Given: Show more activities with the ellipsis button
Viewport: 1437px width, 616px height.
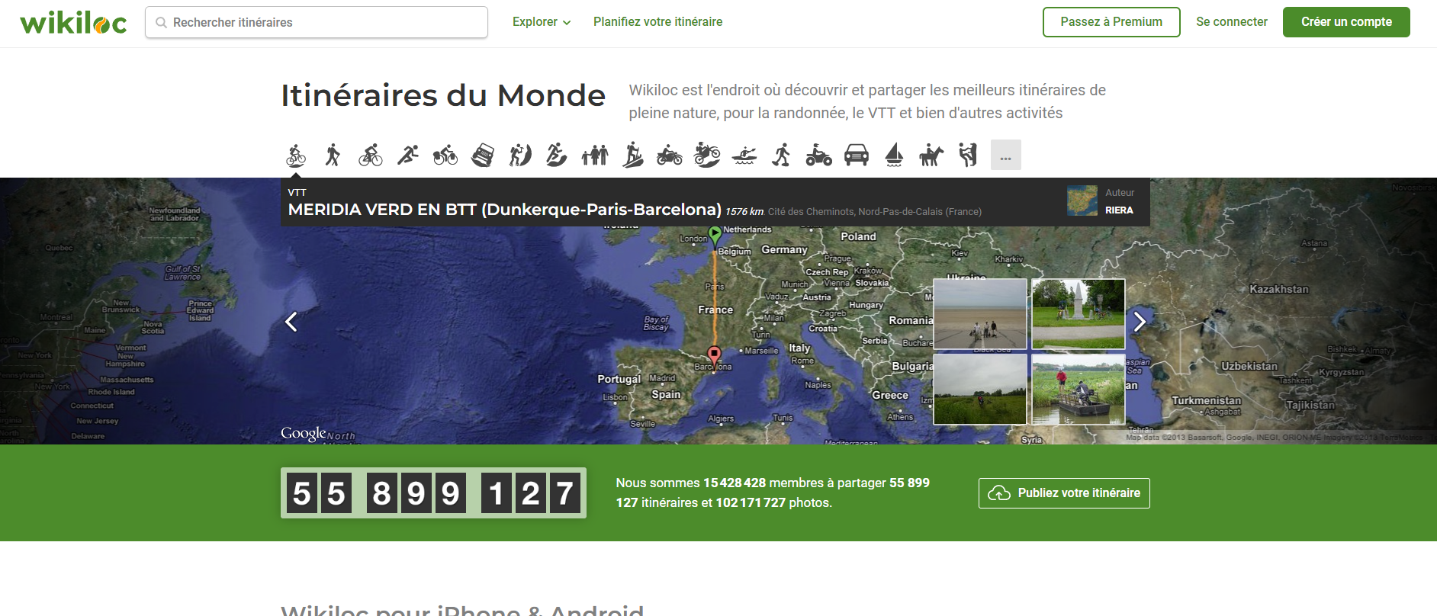Looking at the screenshot, I should 1006,155.
